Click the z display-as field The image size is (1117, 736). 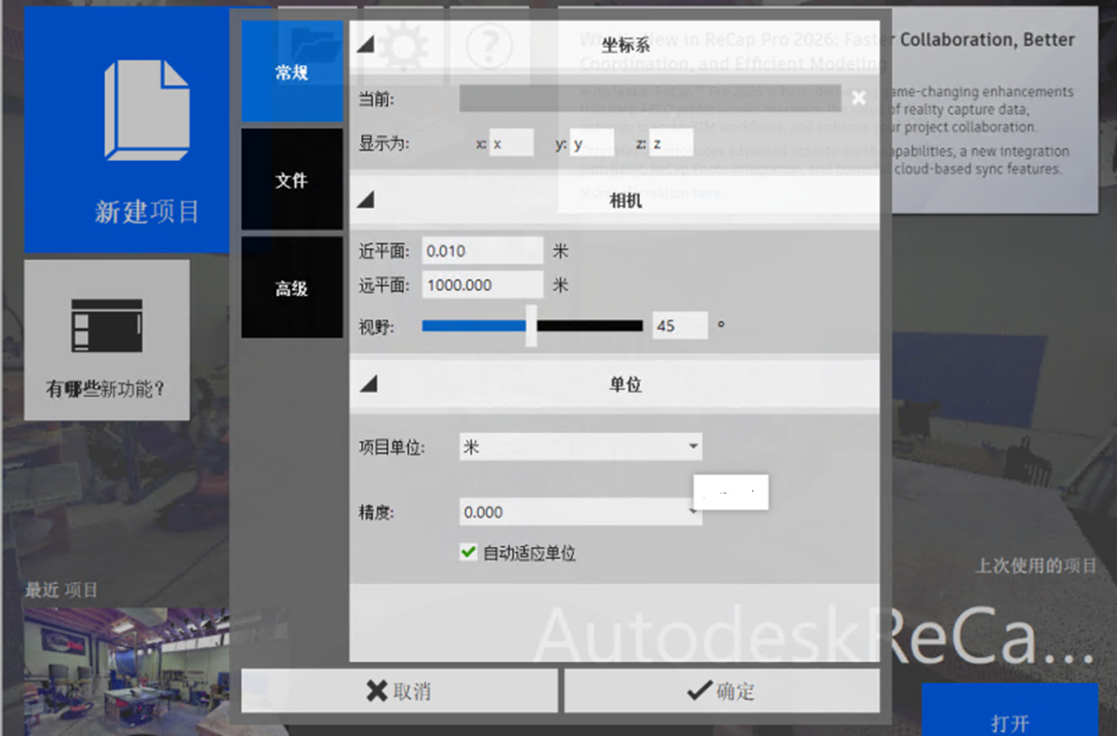click(x=671, y=143)
